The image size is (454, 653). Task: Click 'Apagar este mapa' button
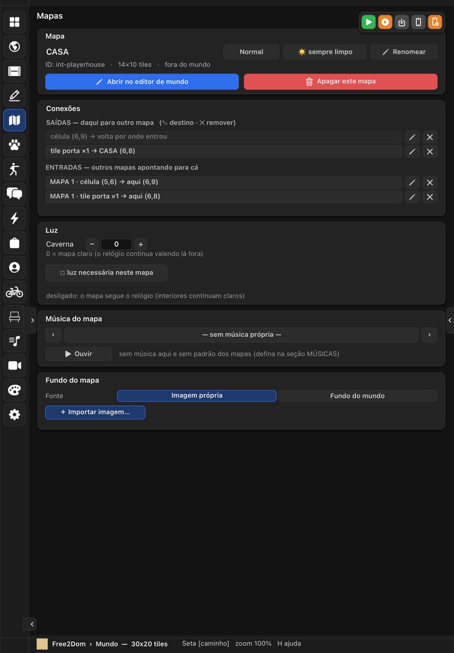(341, 82)
